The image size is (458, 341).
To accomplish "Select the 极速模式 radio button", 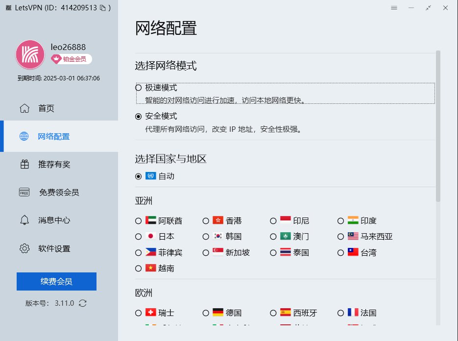I will (x=139, y=88).
